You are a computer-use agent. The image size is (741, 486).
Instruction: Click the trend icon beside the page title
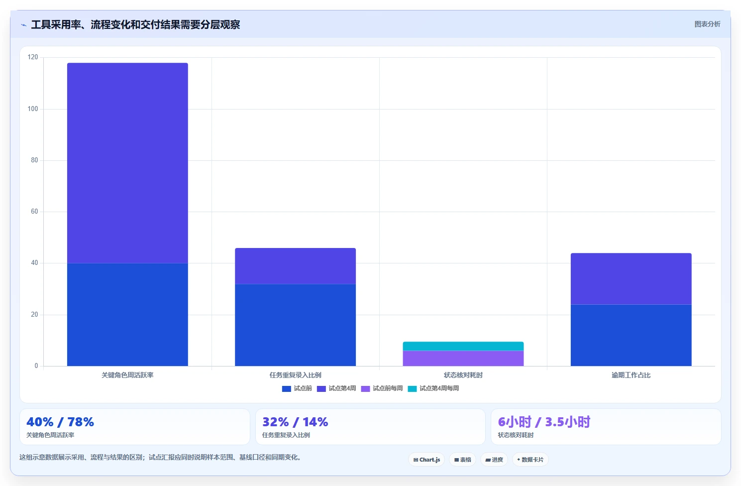click(x=23, y=25)
